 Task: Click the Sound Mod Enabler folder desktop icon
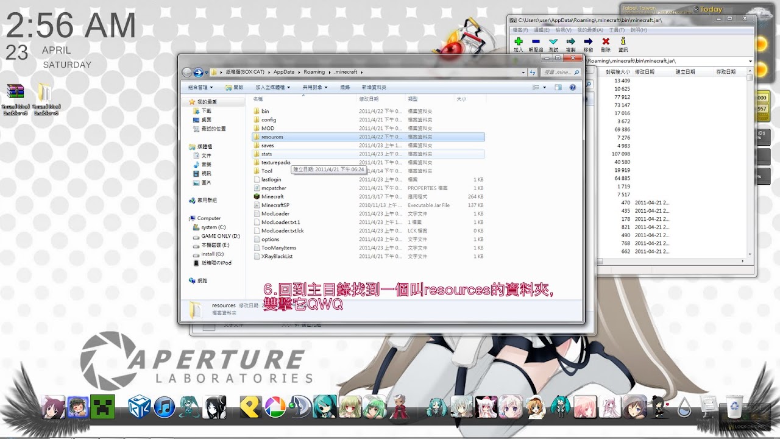[45, 99]
